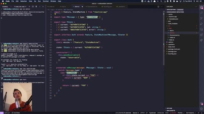Image resolution: width=204 pixels, height=114 pixels.
Task: Click Go Live in the status bar
Action: pyautogui.click(x=161, y=113)
